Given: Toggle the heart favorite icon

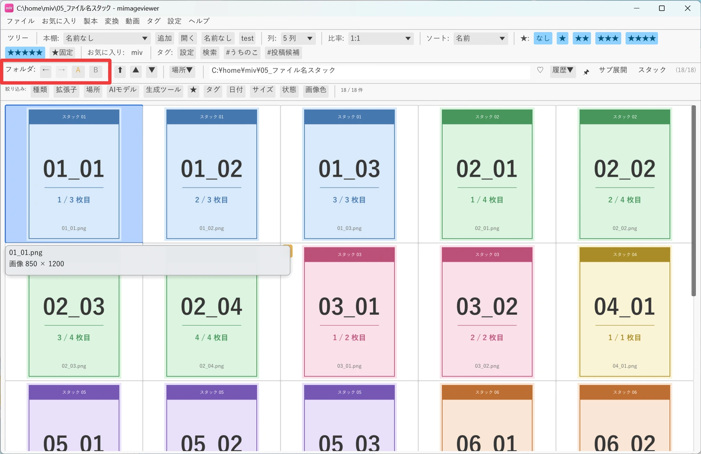Looking at the screenshot, I should point(540,70).
